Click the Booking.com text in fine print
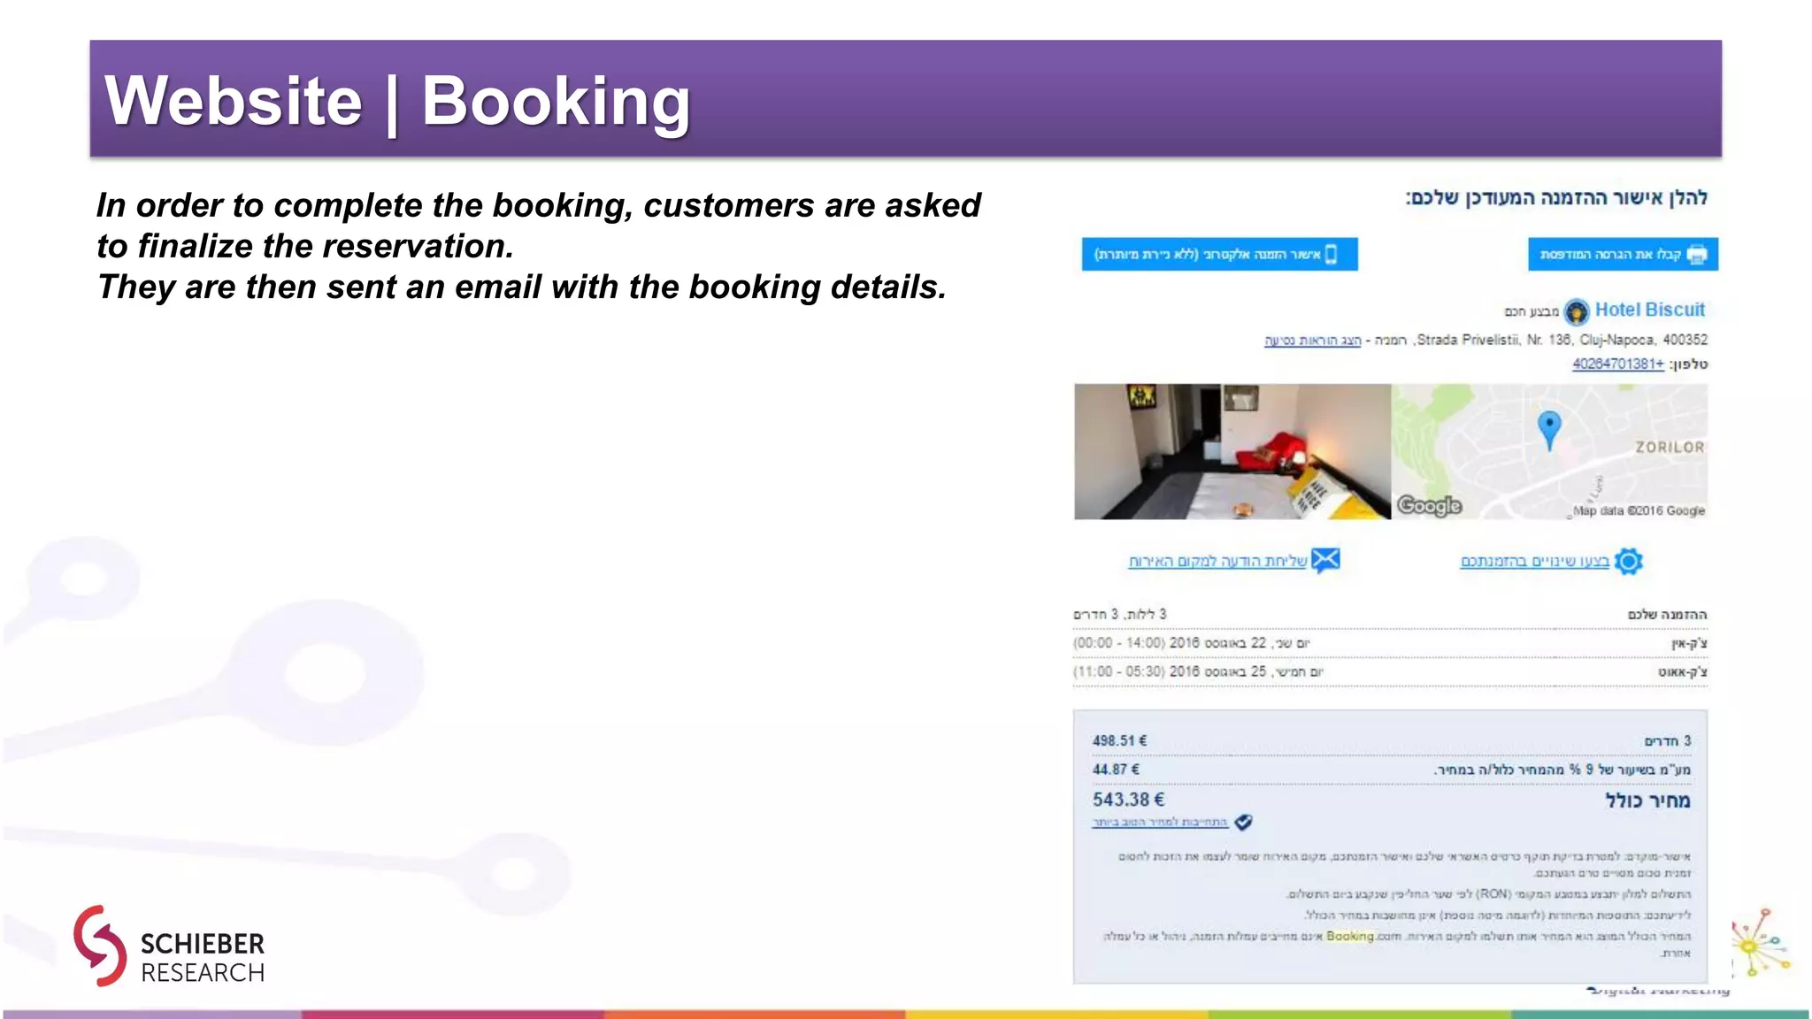 click(1363, 936)
